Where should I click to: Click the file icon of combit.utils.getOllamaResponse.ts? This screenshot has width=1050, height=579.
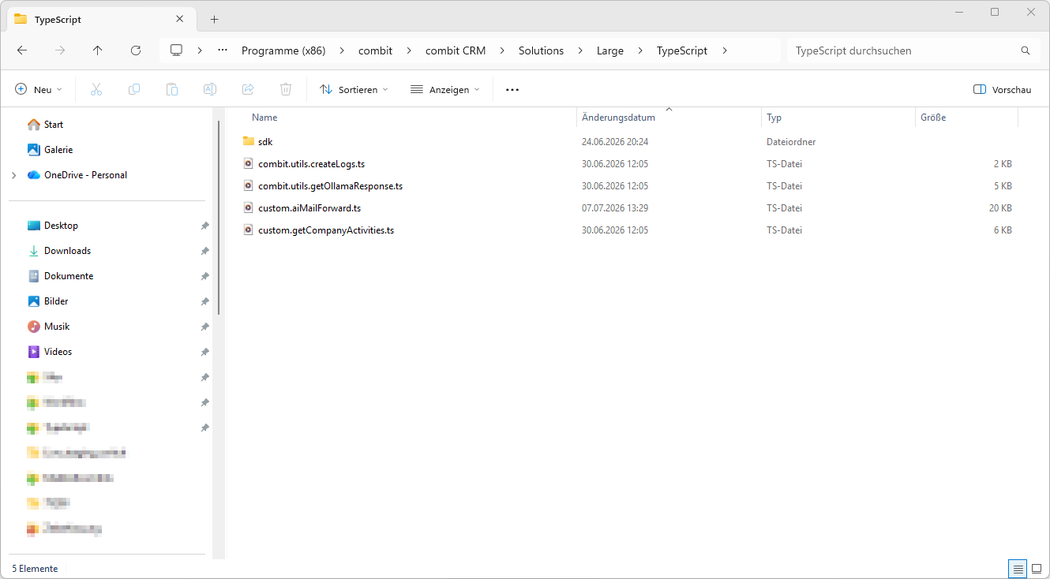(x=249, y=186)
